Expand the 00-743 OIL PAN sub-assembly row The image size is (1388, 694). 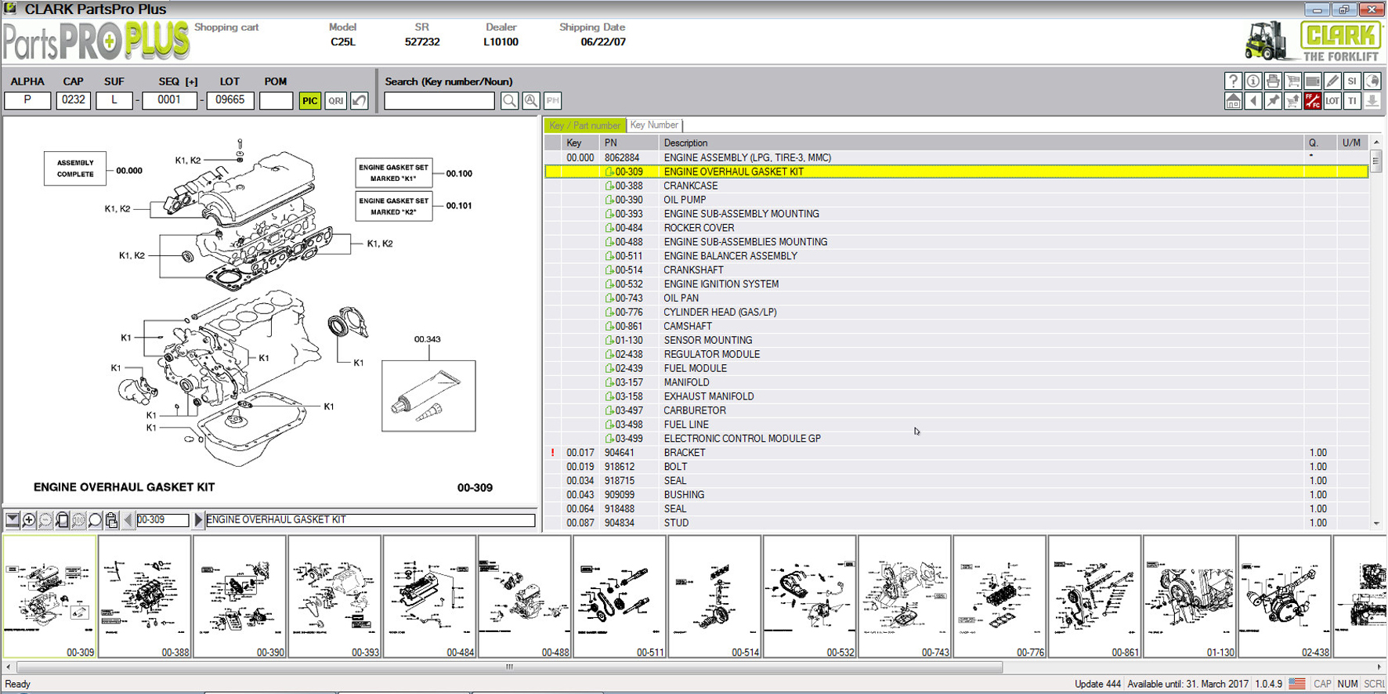[x=609, y=298]
